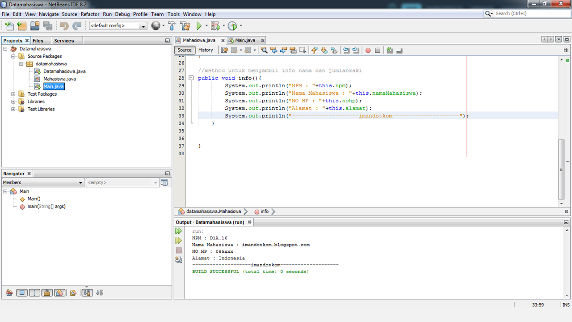Image resolution: width=572 pixels, height=322 pixels.
Task: Open the default config dropdown
Action: point(143,25)
